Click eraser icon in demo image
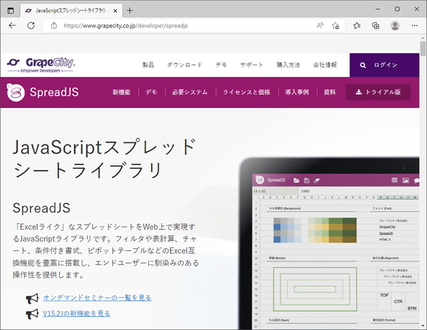Image resolution: width=427 pixels, height=330 pixels. [x=317, y=180]
